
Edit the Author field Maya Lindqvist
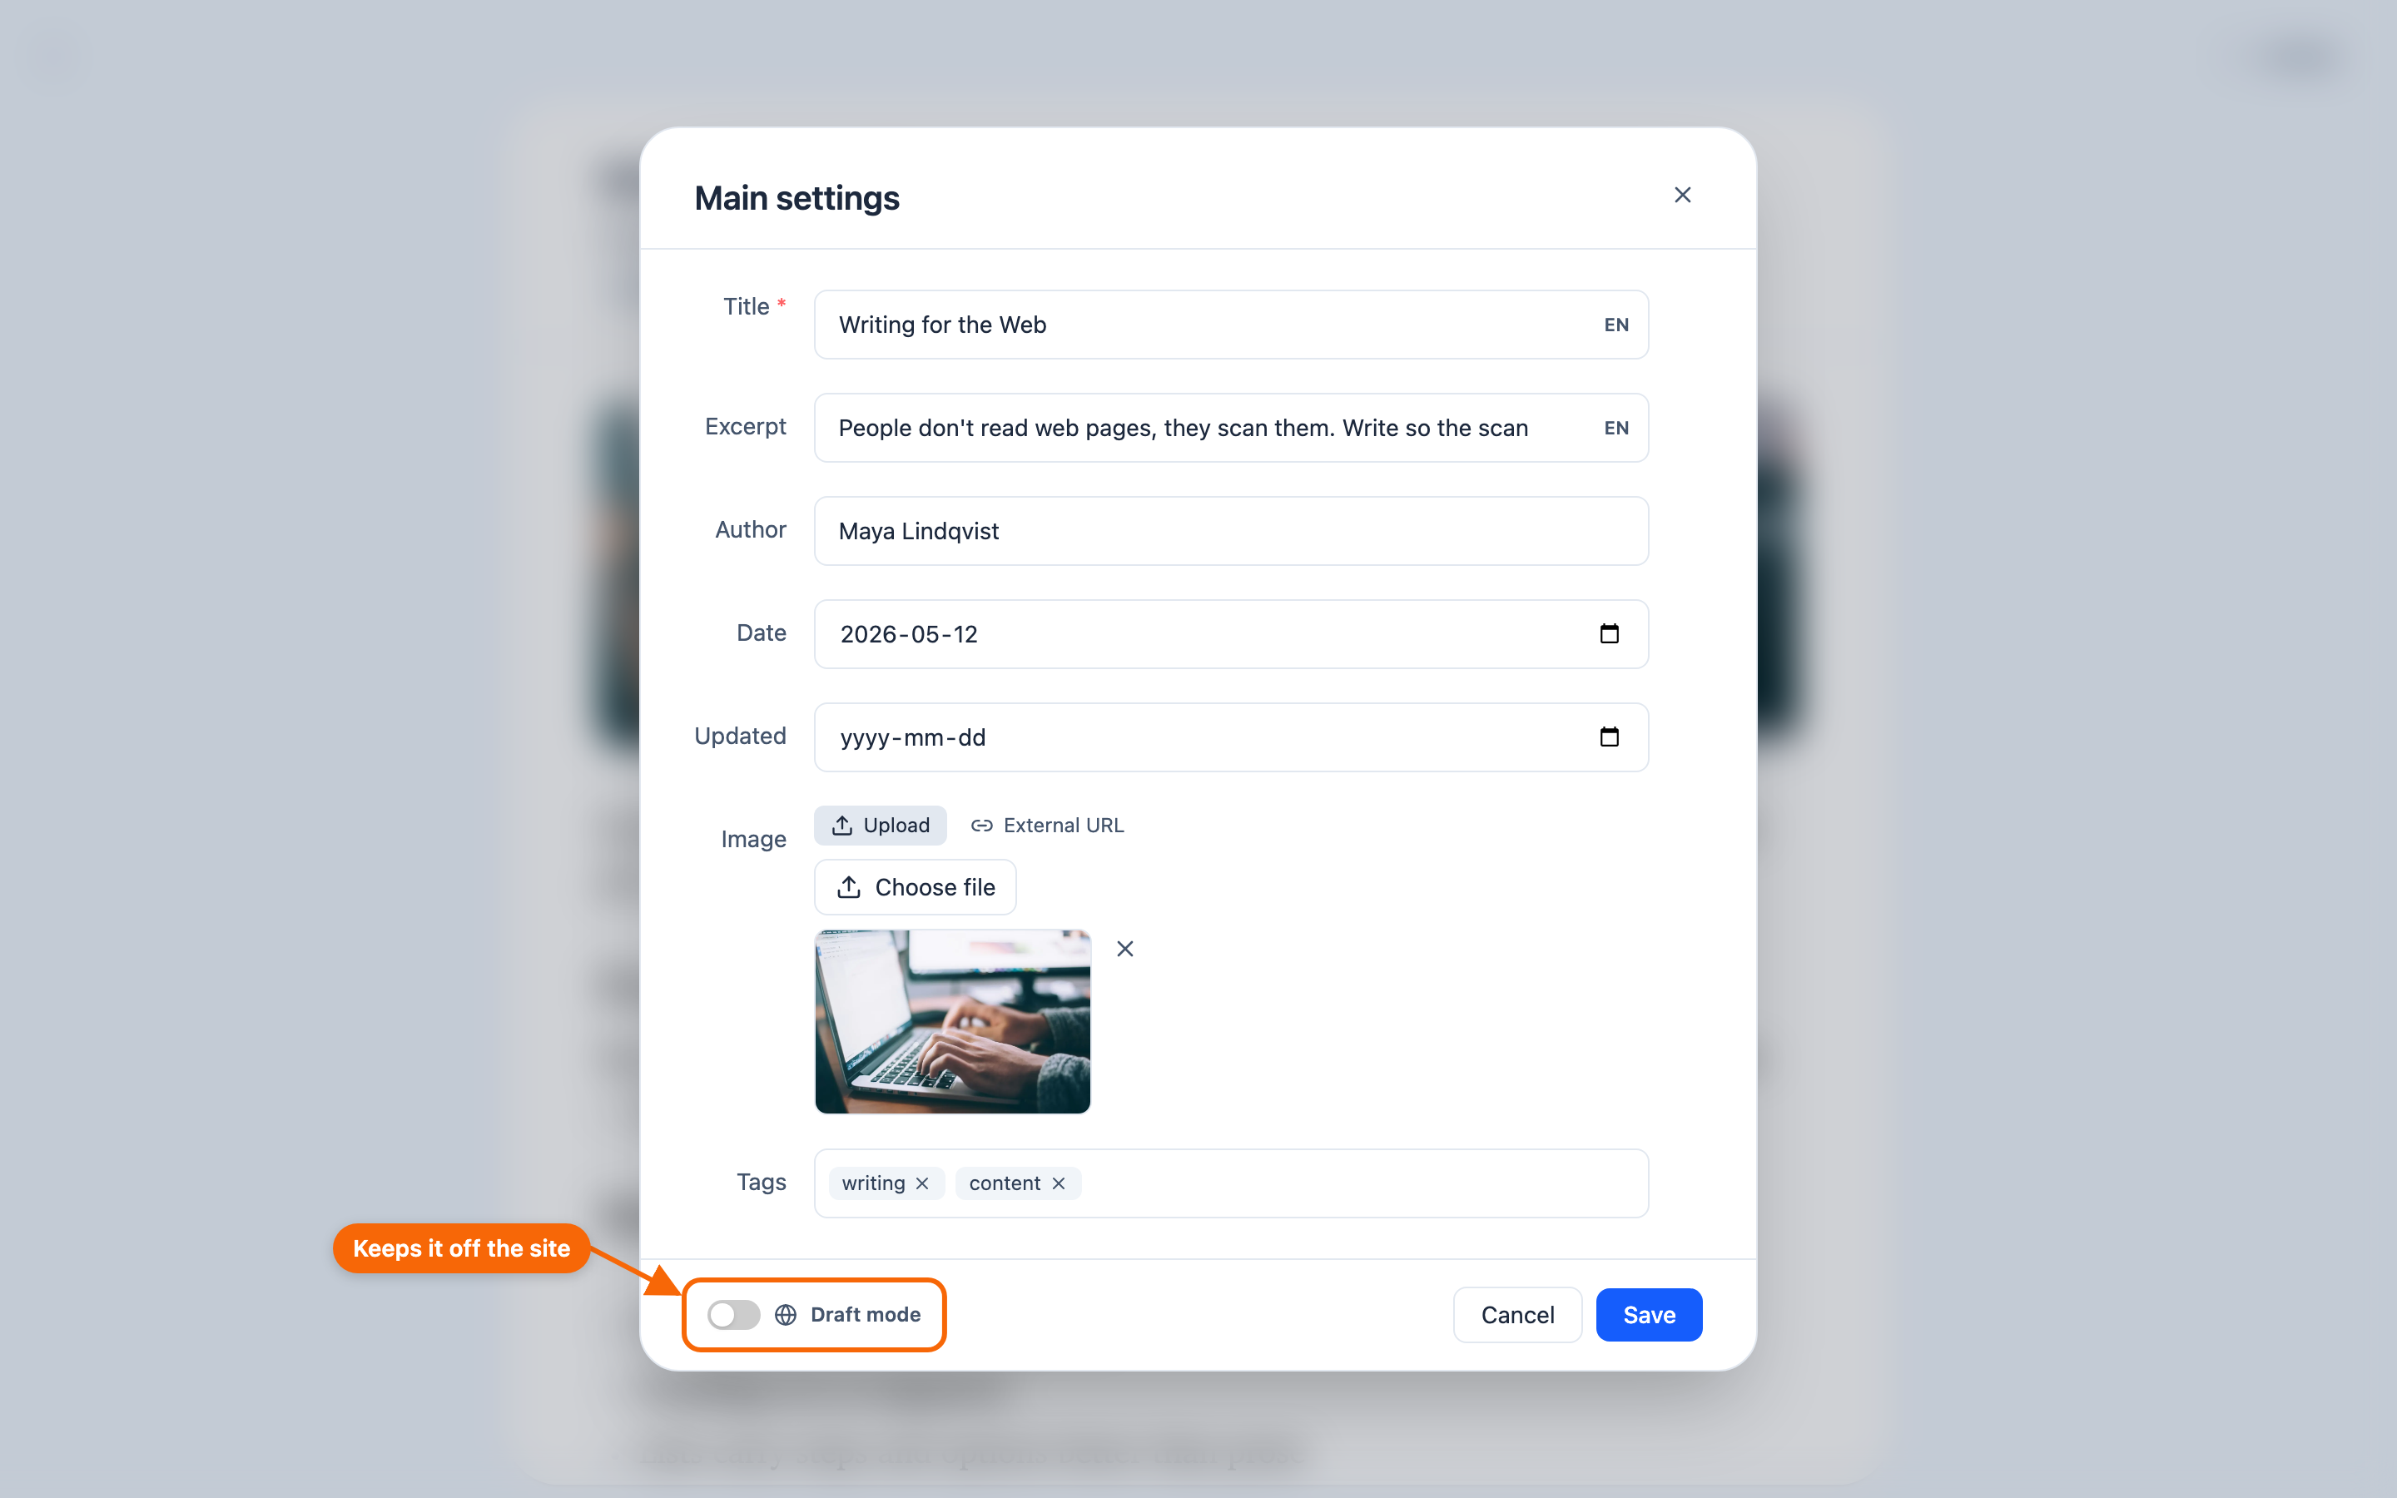pos(1230,531)
